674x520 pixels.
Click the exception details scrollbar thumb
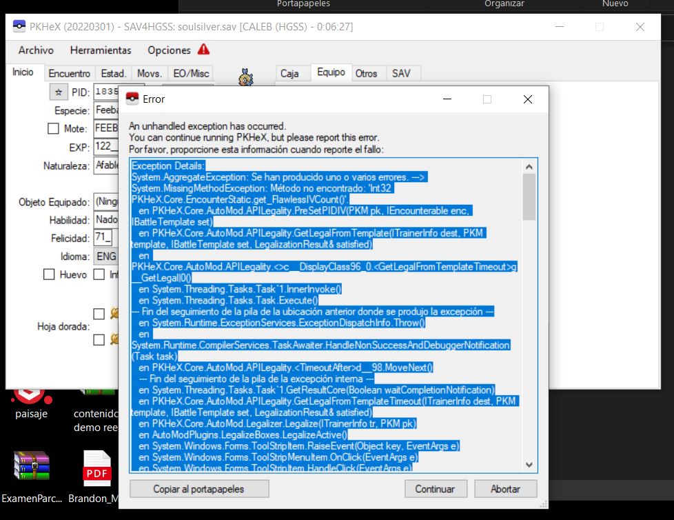529,196
